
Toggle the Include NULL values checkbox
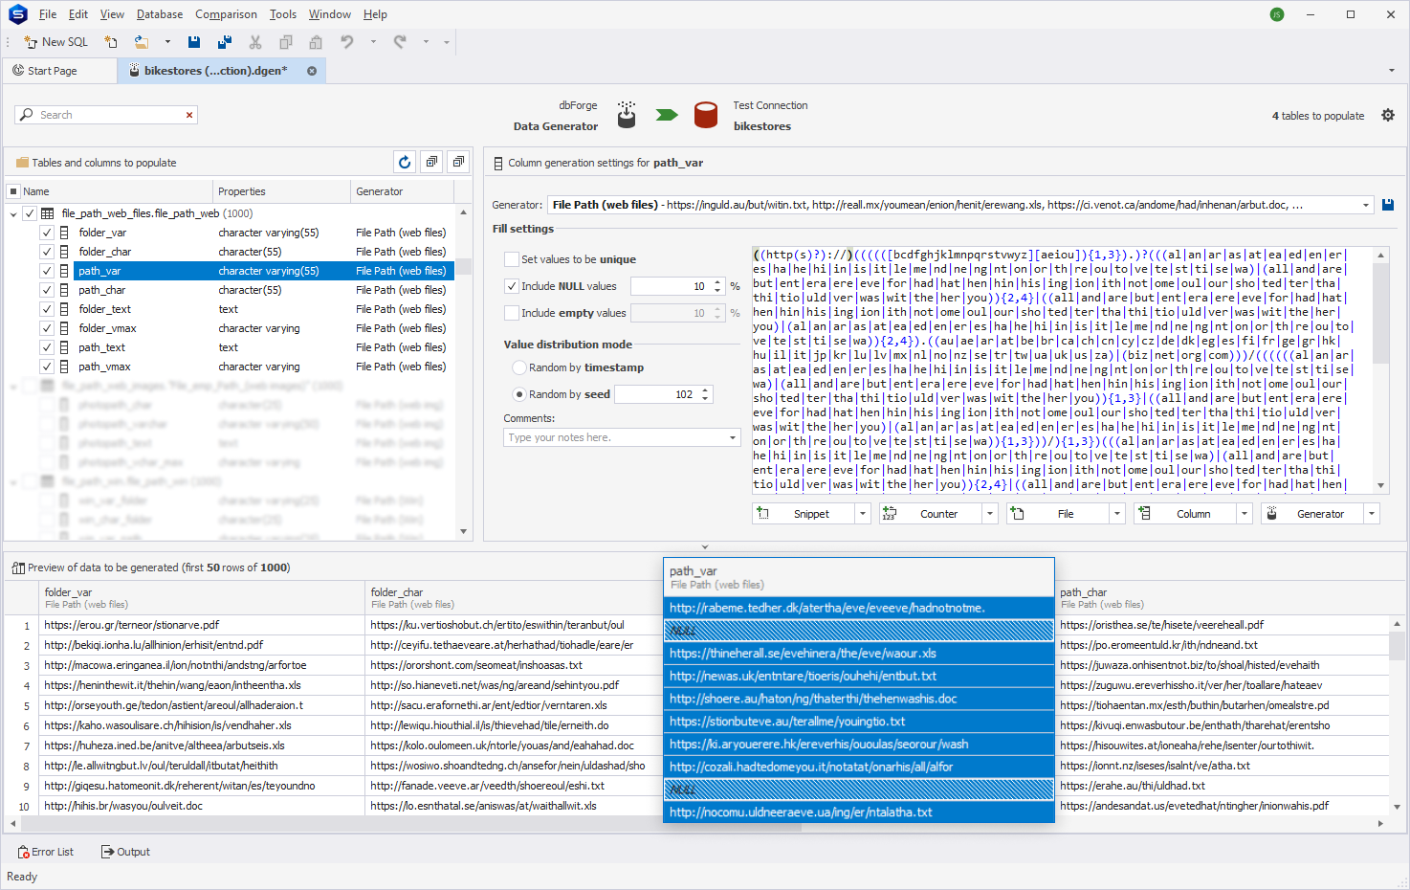point(512,286)
